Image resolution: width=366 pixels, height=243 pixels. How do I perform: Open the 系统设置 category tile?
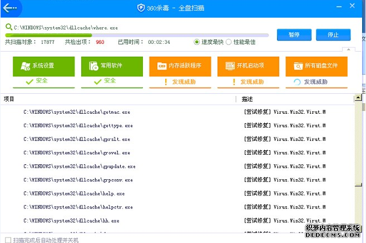tap(43, 67)
